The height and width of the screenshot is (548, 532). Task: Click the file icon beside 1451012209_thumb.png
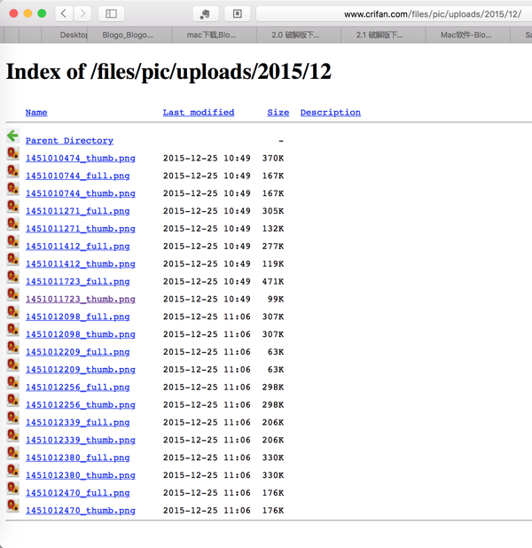[x=13, y=364]
